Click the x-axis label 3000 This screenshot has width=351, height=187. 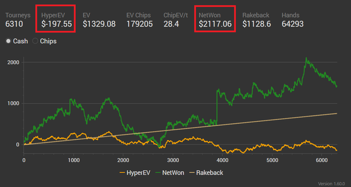173,160
